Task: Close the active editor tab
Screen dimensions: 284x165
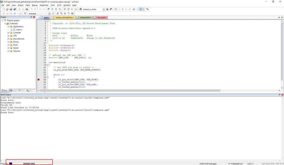Action: pyautogui.click(x=282, y=17)
